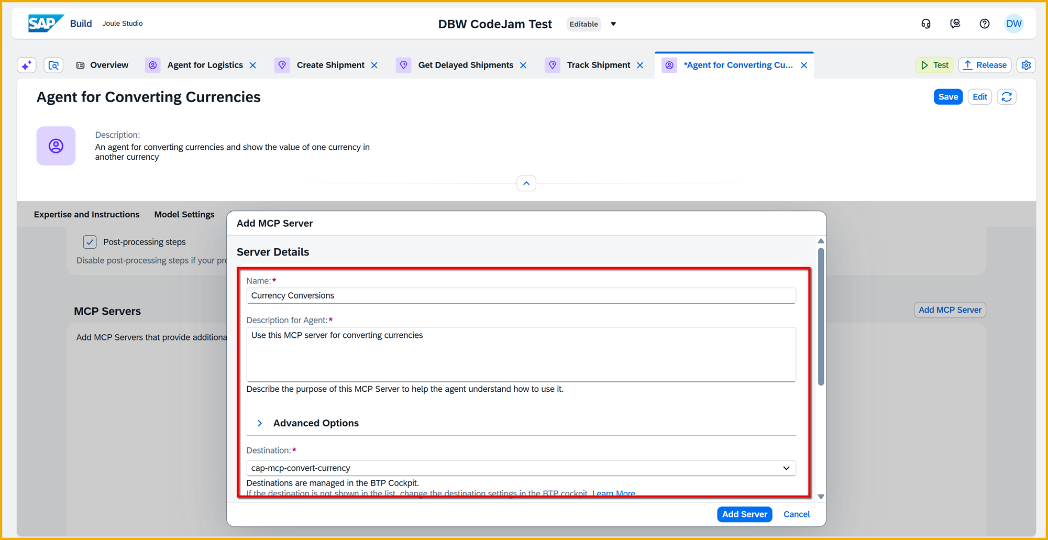Close the Agent for Converting Currencies tab
Viewport: 1048px width, 540px height.
coord(804,65)
